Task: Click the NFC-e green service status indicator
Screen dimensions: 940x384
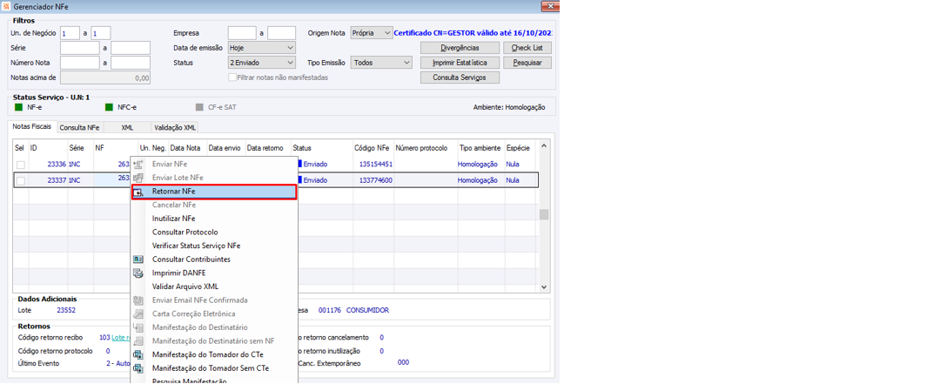Action: (109, 108)
